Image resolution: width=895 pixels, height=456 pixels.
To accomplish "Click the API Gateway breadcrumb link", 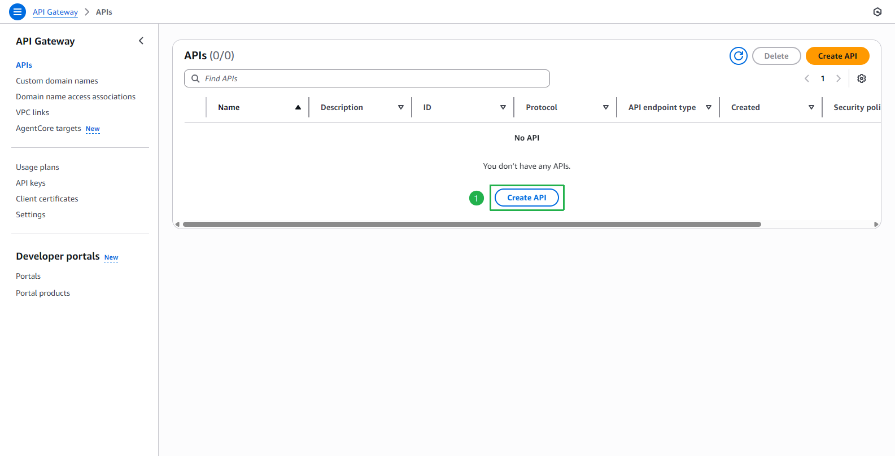I will coord(55,12).
